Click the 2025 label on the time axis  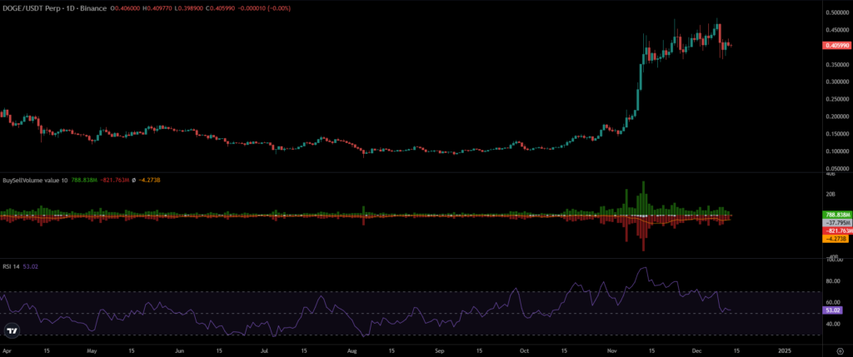784,351
